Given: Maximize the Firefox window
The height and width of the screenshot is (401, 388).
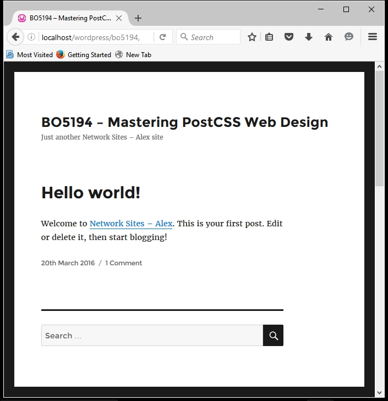Looking at the screenshot, I should [346, 9].
